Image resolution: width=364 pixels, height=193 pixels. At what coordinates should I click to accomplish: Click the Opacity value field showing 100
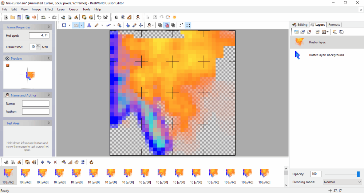point(316,174)
